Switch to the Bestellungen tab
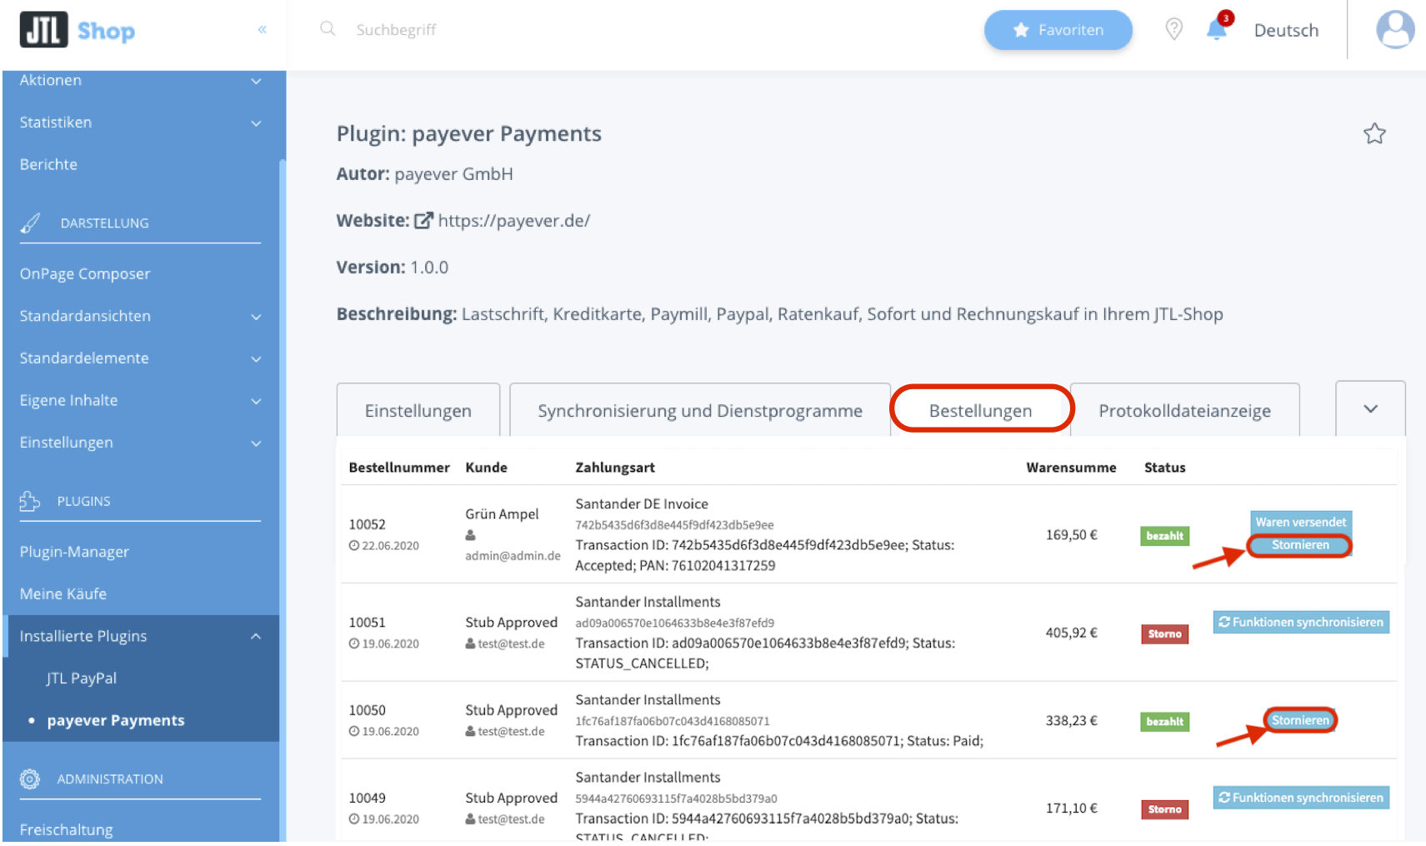Screen dimensions: 1426x846 pos(981,410)
